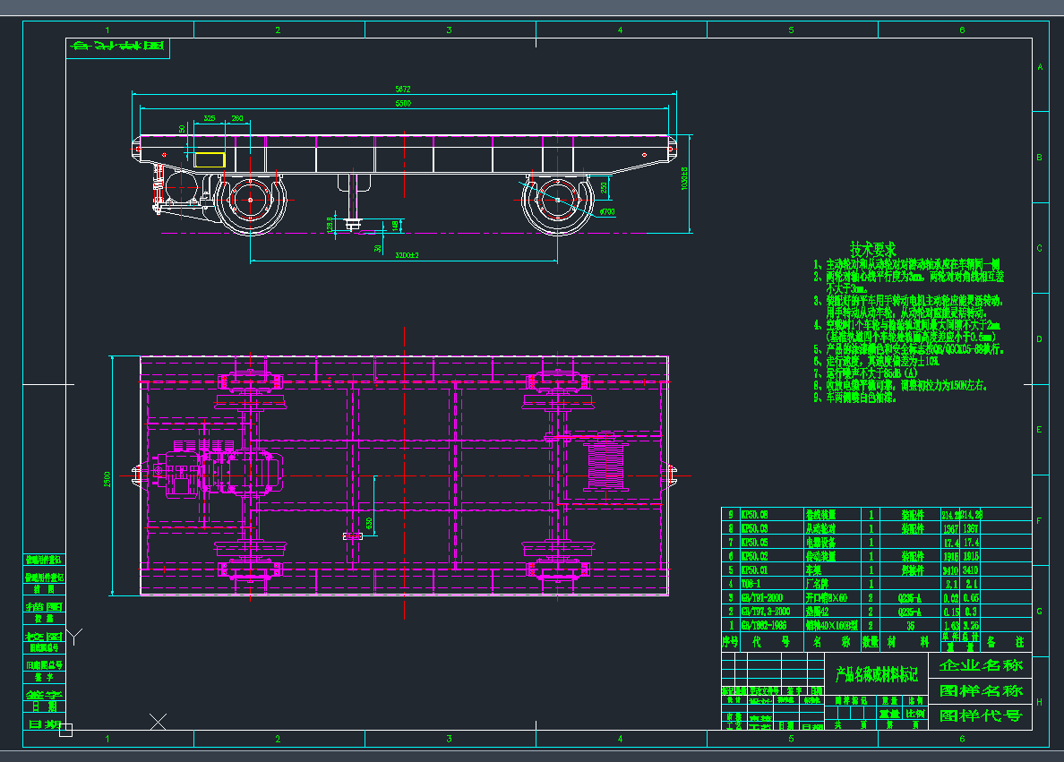The width and height of the screenshot is (1064, 762).
Task: Click the 技术要求 heading text
Action: coord(872,248)
